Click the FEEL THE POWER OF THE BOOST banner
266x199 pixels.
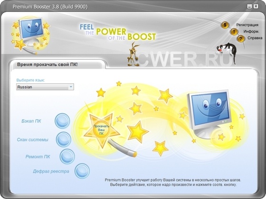pos(118,32)
